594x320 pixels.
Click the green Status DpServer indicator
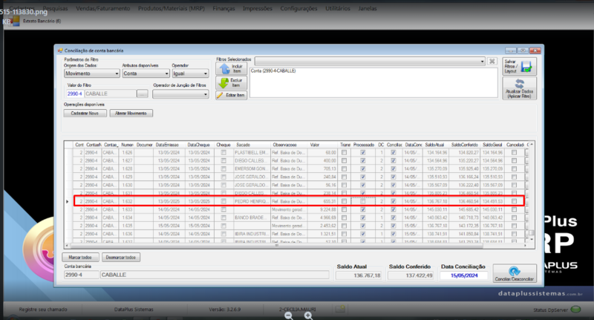click(x=576, y=310)
